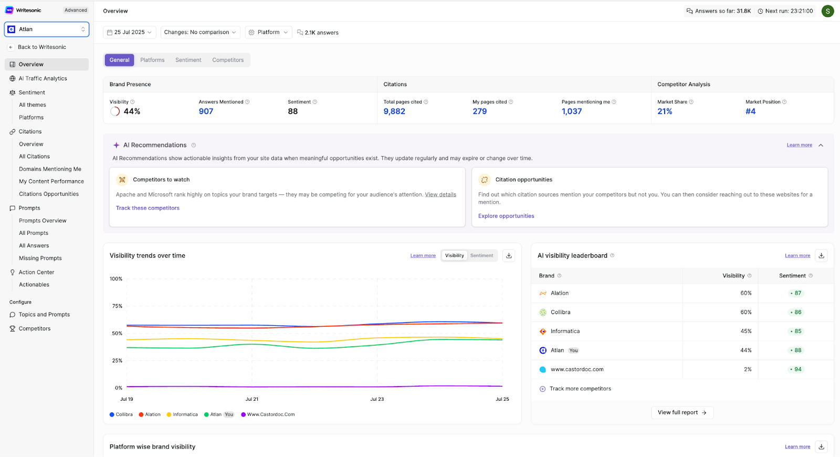Open AI Traffic Analytics in sidebar
This screenshot has width=840, height=457.
pyautogui.click(x=43, y=79)
